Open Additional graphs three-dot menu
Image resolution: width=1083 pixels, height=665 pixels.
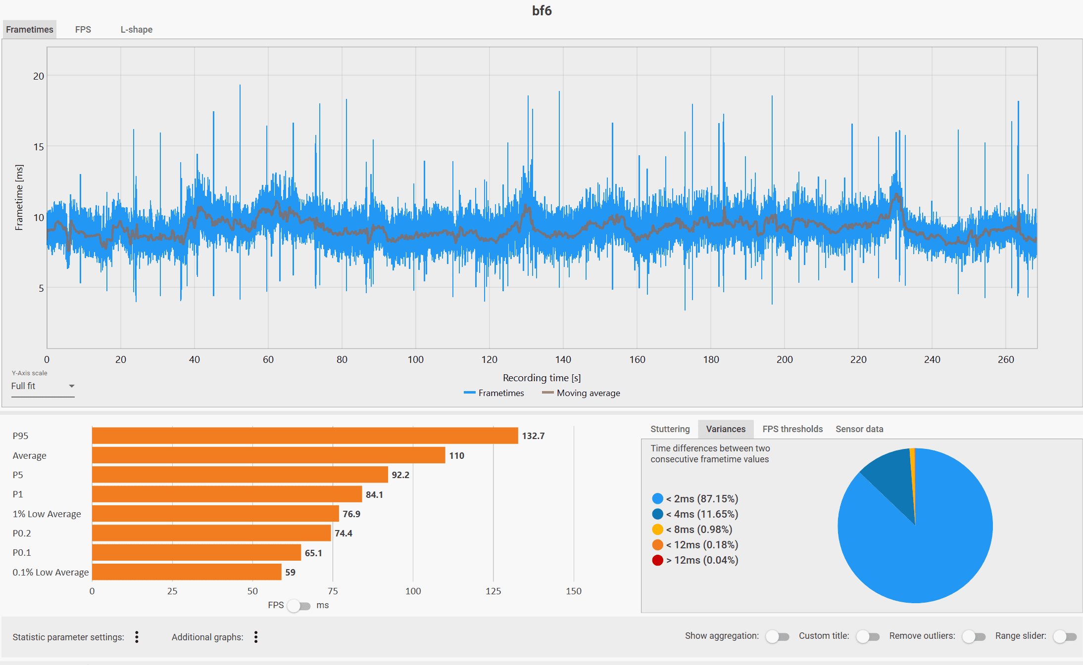tap(256, 637)
